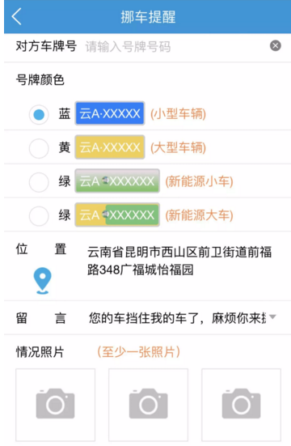The image size is (291, 446).
Task: Tap the blue location pin icon
Action: click(42, 280)
